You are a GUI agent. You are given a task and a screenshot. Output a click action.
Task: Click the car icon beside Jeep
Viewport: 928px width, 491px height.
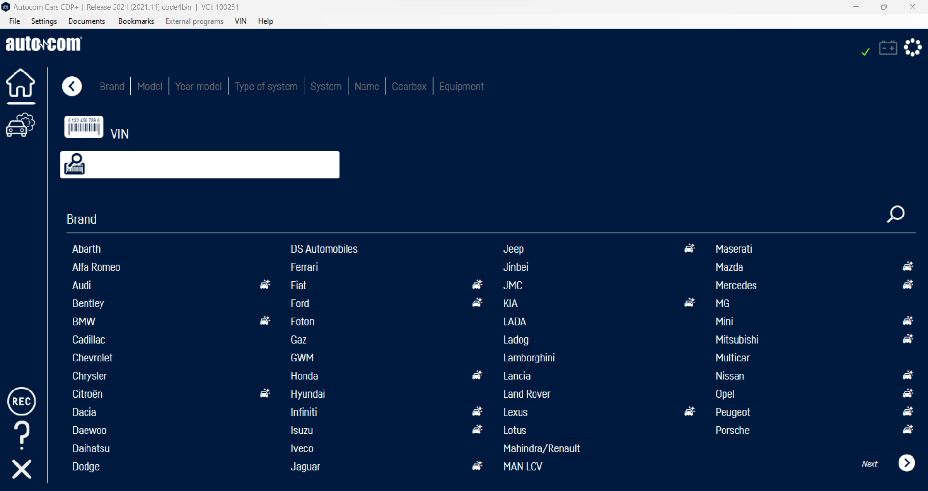(x=690, y=248)
